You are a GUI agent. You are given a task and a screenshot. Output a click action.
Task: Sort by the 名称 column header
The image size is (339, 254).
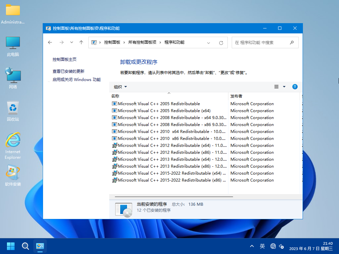pyautogui.click(x=116, y=96)
